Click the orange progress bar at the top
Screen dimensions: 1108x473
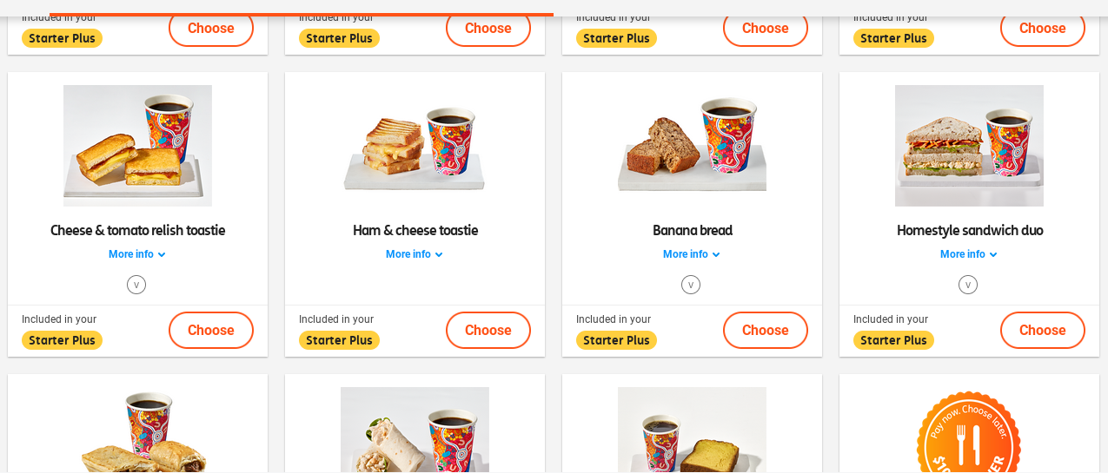pyautogui.click(x=302, y=14)
